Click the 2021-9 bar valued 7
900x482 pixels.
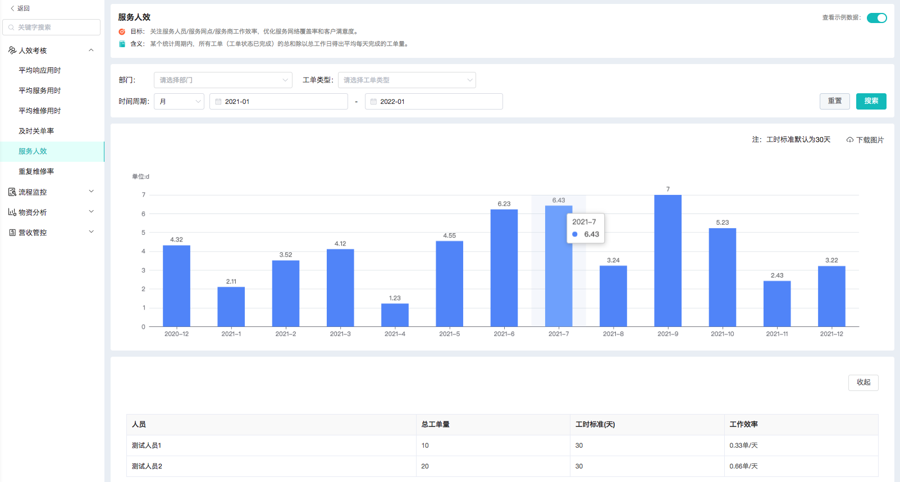point(668,261)
